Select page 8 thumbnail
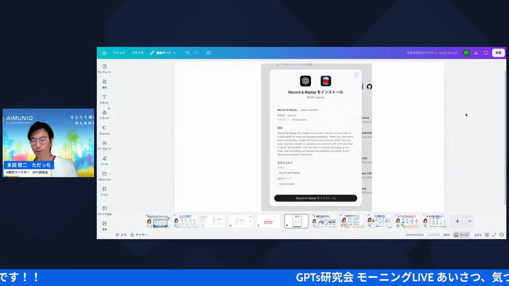The height and width of the screenshot is (286, 509). click(352, 221)
